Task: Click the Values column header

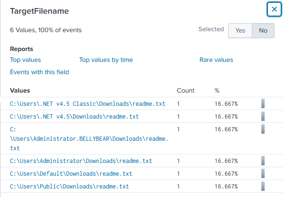Action: 20,91
